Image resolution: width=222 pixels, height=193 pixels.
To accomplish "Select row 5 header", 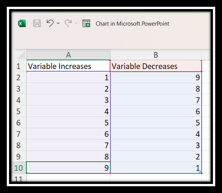I will point(18,111).
